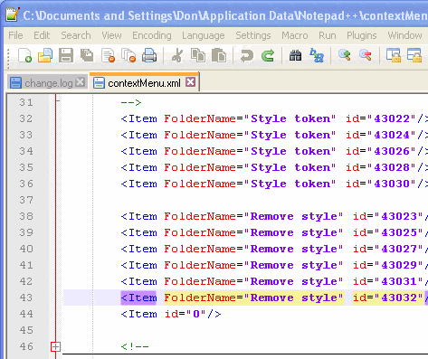The height and width of the screenshot is (359, 428).
Task: Click the Copy toolbar icon
Action: click(x=198, y=55)
